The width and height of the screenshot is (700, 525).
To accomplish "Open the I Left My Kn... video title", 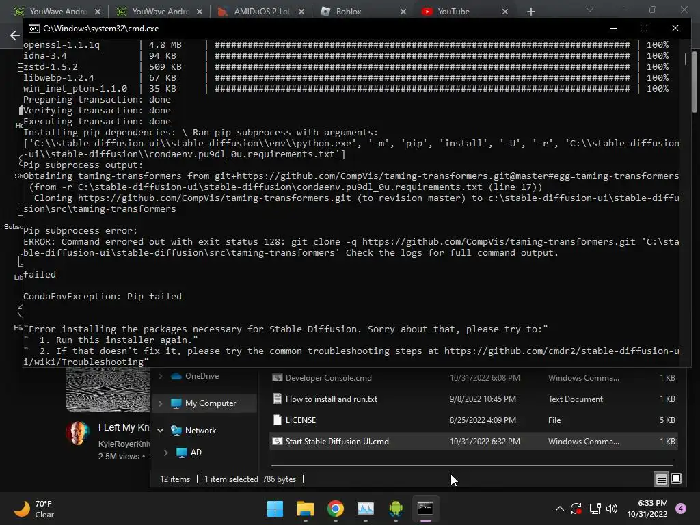I will (x=124, y=427).
